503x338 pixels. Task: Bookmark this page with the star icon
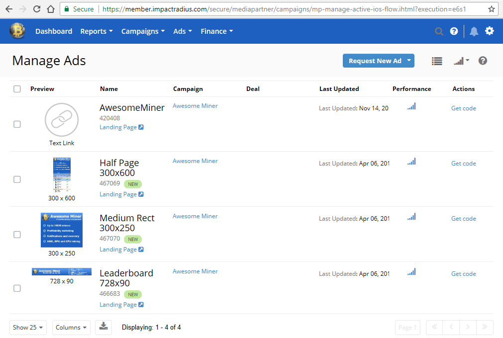(x=492, y=9)
